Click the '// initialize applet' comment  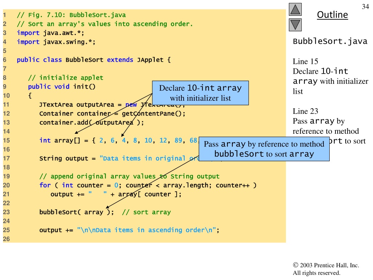point(66,78)
